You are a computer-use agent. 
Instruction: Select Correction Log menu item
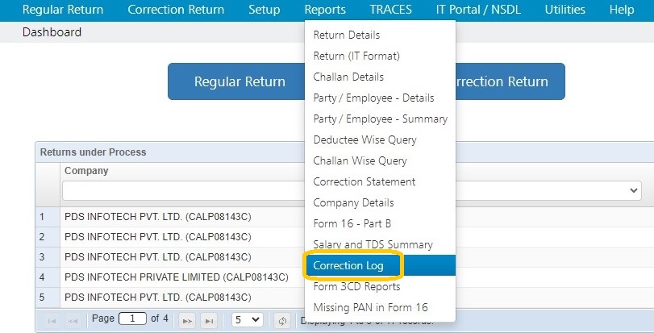tap(380, 265)
